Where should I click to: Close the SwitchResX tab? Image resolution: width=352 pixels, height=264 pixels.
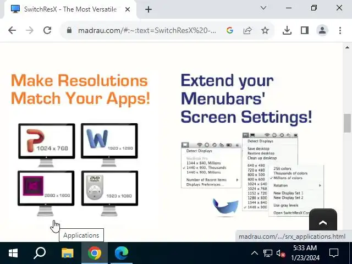pyautogui.click(x=127, y=9)
